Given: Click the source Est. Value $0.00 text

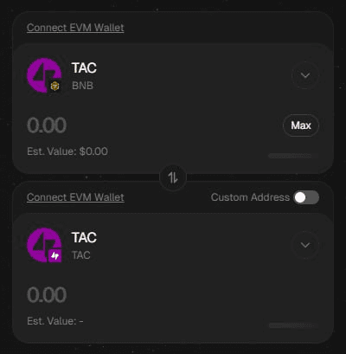Looking at the screenshot, I should (67, 151).
